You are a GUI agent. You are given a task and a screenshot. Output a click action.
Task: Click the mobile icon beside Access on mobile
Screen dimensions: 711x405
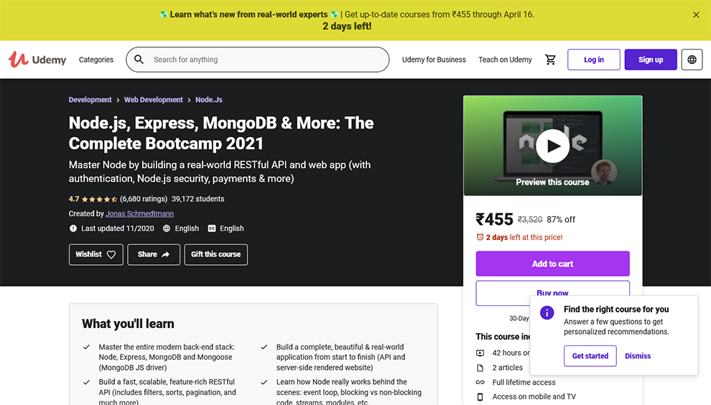pyautogui.click(x=480, y=397)
